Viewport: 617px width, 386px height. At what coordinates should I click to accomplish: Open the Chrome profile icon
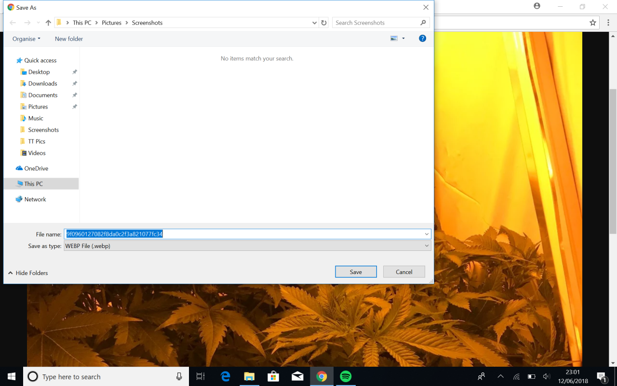537,6
